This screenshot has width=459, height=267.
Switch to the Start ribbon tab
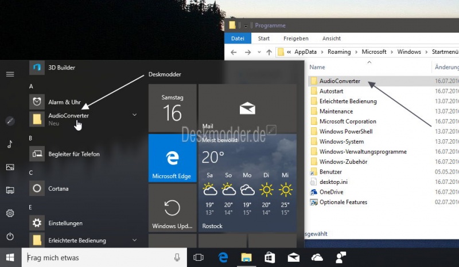[x=264, y=38]
